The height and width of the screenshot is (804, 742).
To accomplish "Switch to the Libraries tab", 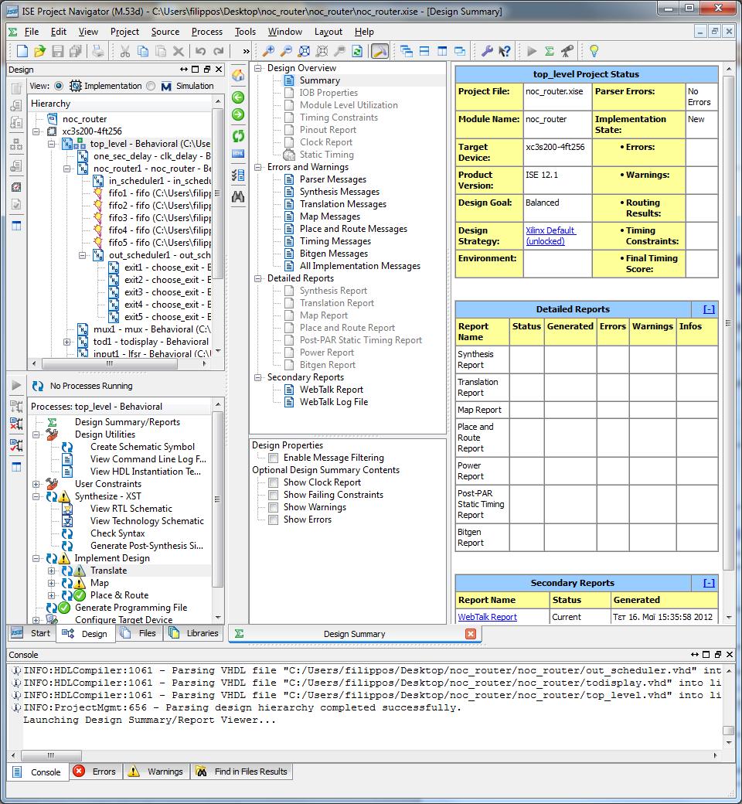I will pyautogui.click(x=194, y=633).
